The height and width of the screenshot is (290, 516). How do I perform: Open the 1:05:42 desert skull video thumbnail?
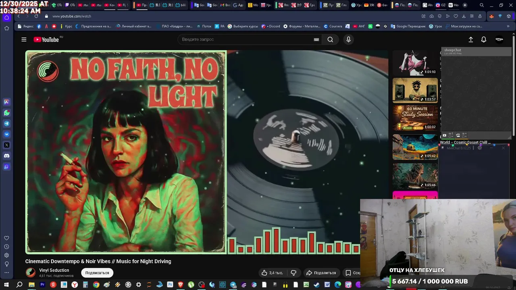click(415, 147)
